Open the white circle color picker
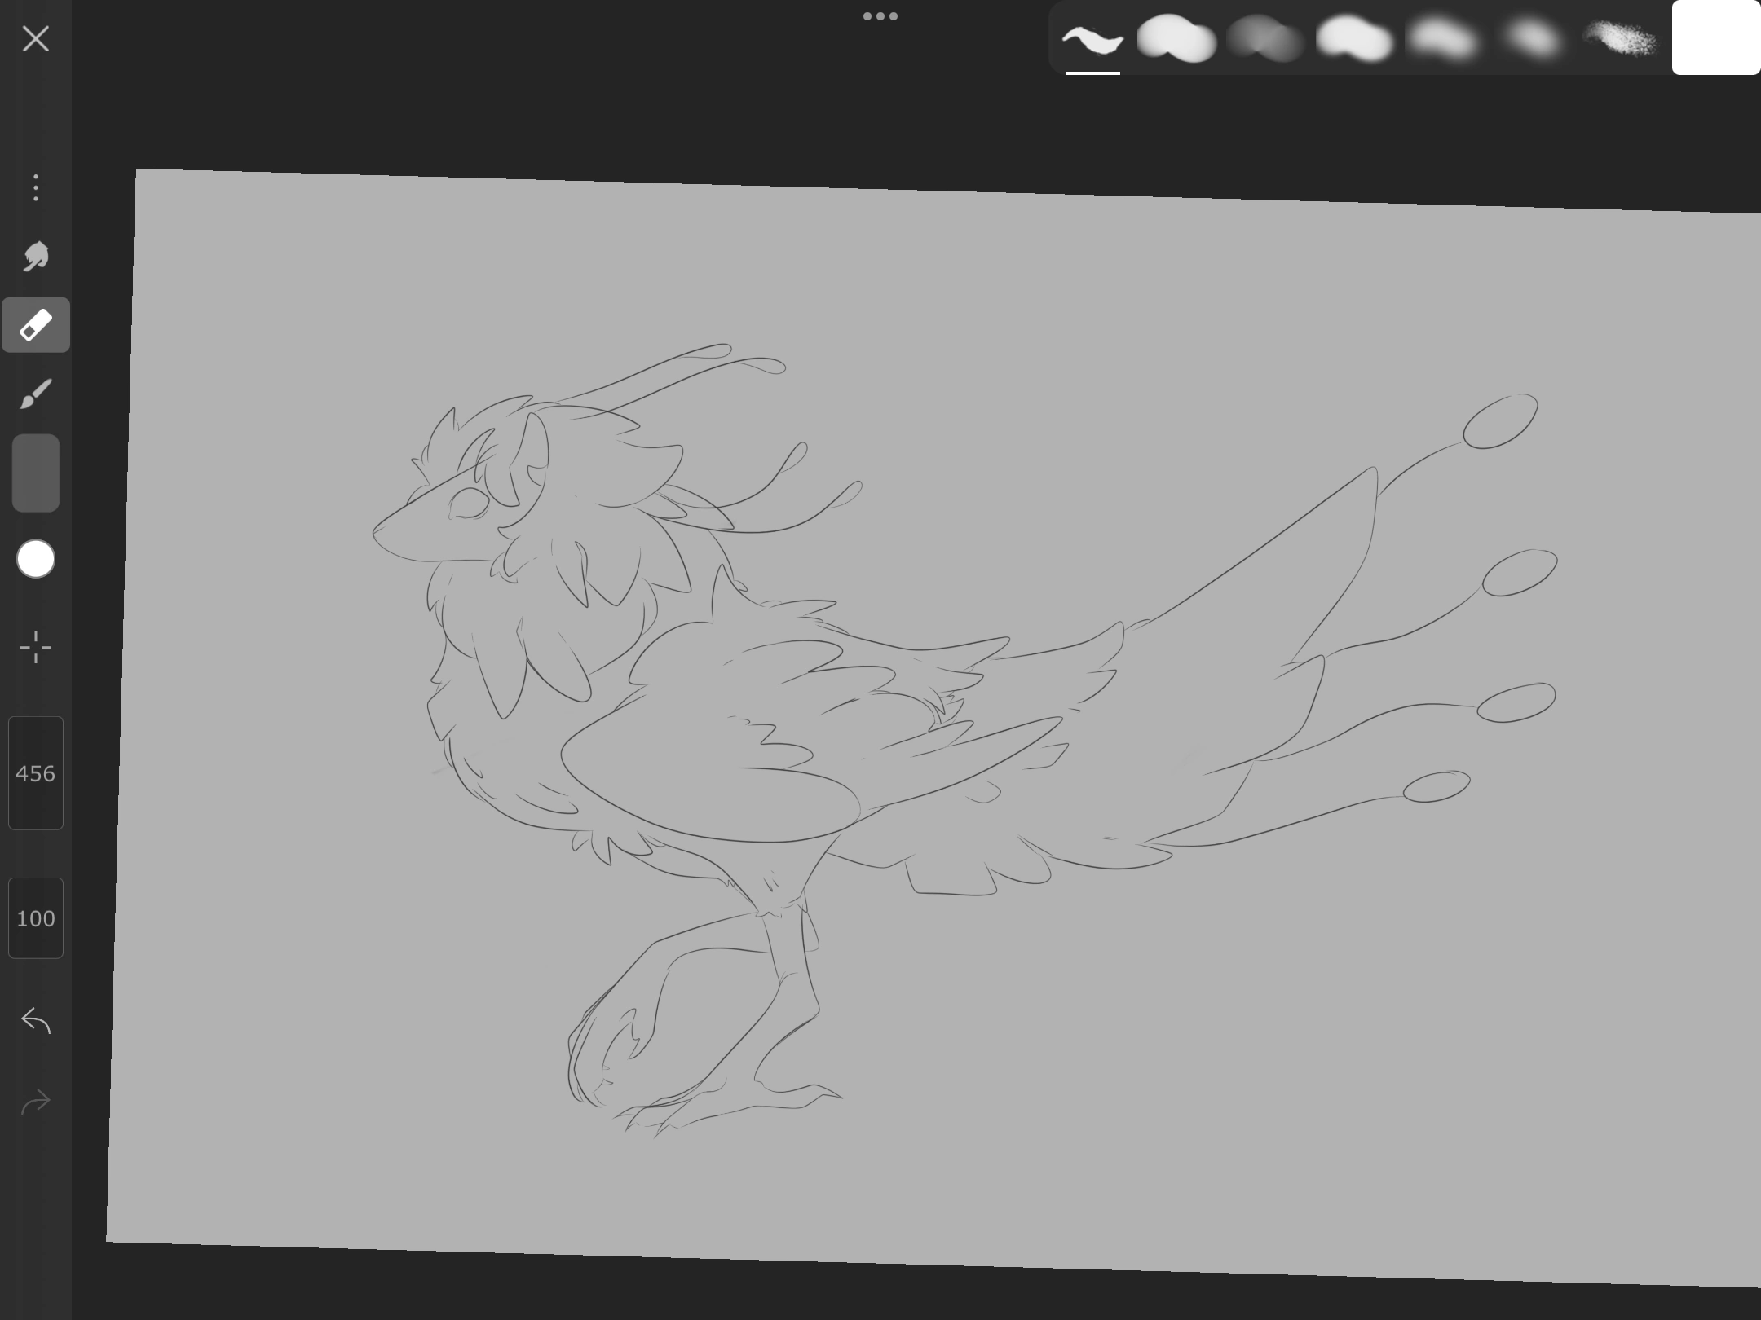The height and width of the screenshot is (1320, 1761). click(35, 560)
